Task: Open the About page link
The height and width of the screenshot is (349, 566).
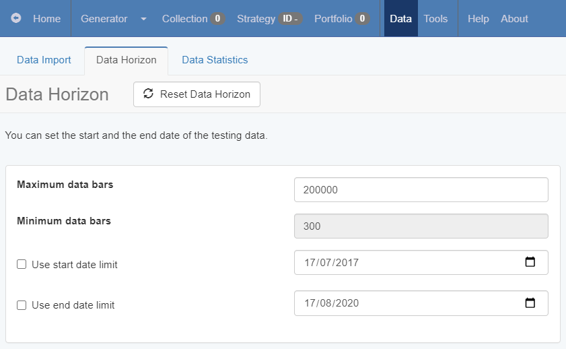Action: 514,19
